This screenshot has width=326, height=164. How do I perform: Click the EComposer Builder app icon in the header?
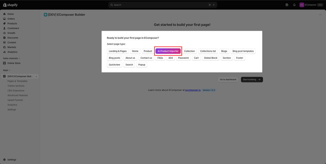[x=46, y=15]
